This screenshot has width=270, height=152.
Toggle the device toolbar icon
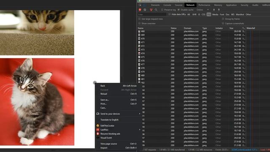point(145,5)
